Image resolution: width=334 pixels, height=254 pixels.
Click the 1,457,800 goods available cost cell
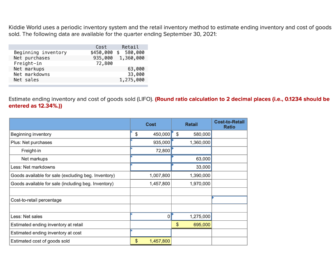tap(151, 183)
